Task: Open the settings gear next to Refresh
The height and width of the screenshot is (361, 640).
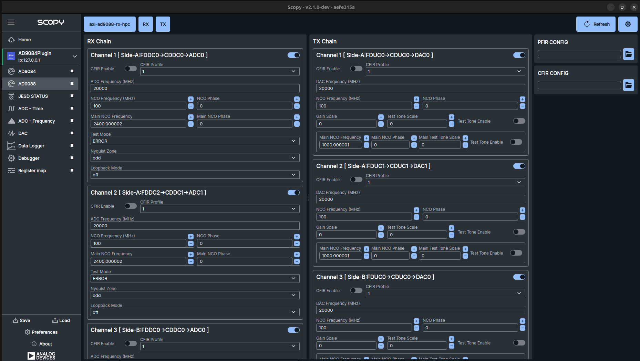Action: point(628,24)
